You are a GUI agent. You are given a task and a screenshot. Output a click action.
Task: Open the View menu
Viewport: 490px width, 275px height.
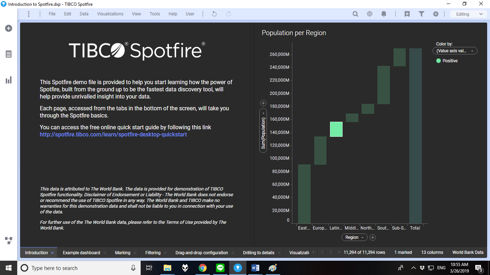coord(136,14)
